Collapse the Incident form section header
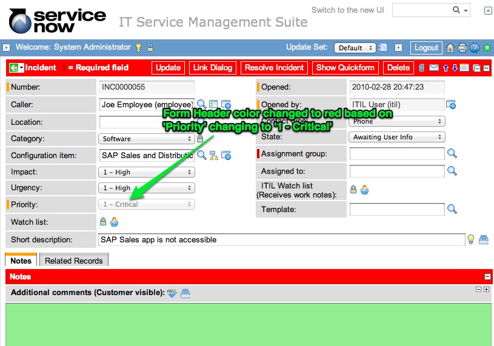The height and width of the screenshot is (346, 494). point(487,68)
